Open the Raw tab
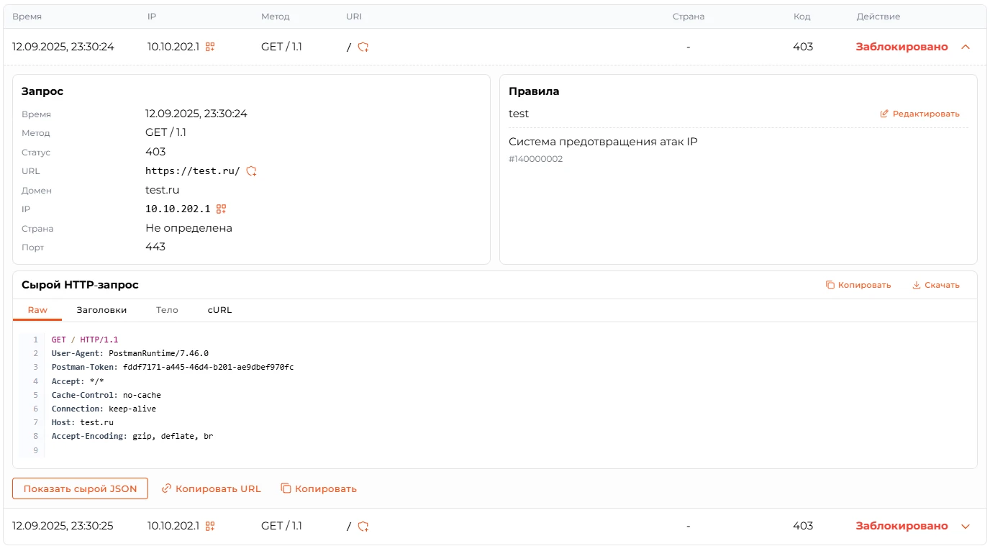990x546 pixels. 37,310
